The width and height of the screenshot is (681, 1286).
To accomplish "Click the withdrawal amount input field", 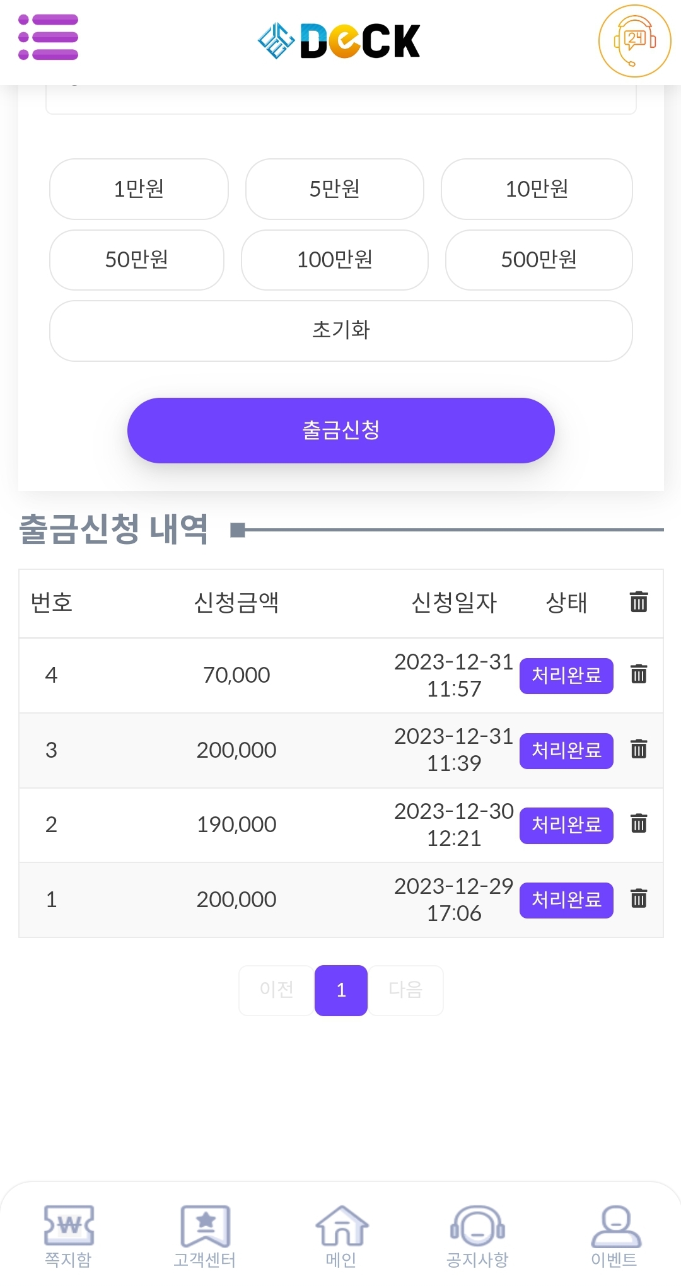I will pos(340,101).
